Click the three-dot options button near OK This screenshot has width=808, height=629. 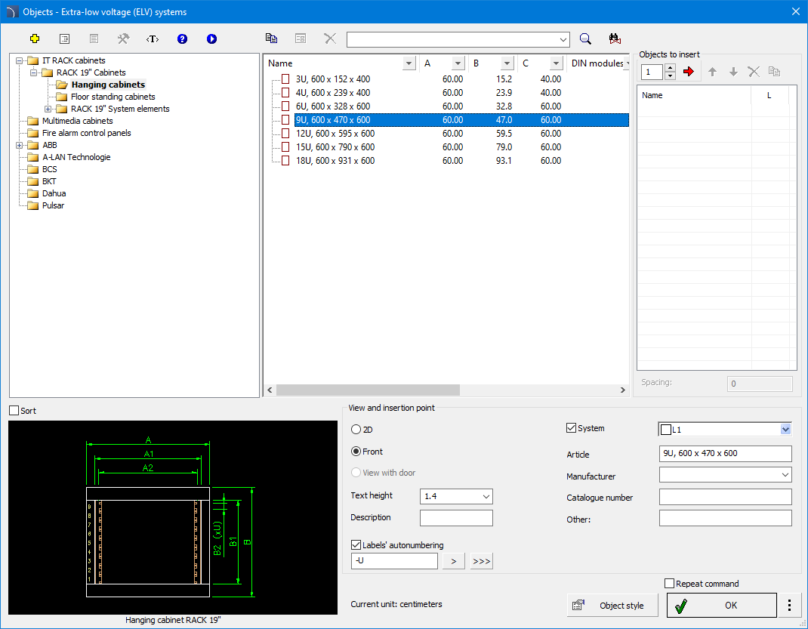tap(789, 605)
